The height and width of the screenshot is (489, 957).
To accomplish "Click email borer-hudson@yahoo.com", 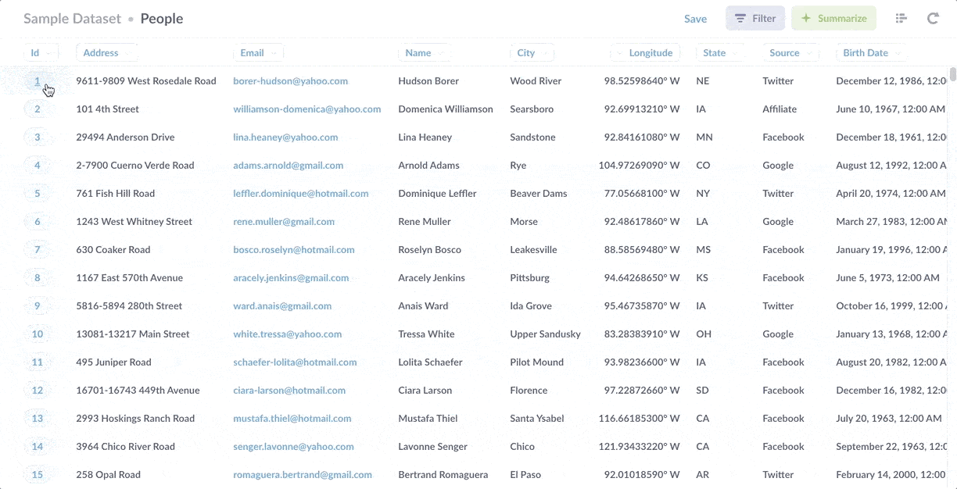I will (x=290, y=81).
